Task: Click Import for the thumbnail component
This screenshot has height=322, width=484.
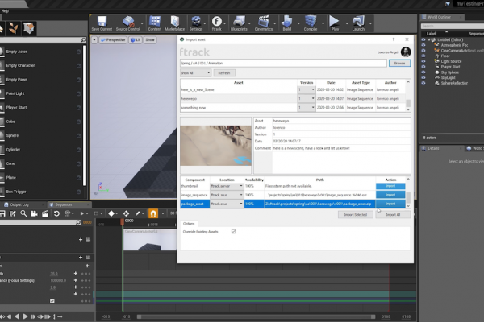Action: (390, 186)
